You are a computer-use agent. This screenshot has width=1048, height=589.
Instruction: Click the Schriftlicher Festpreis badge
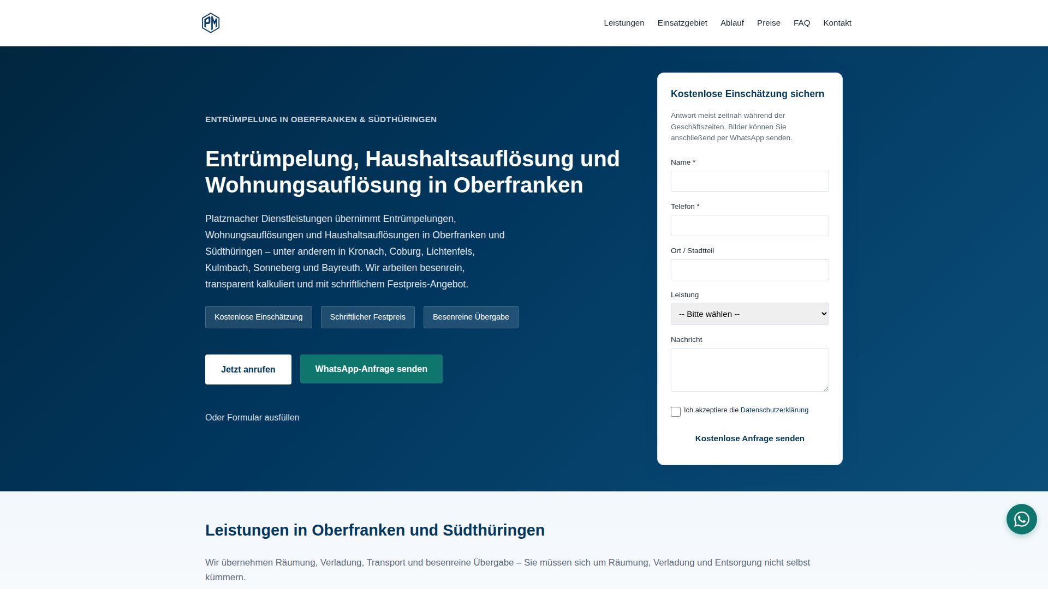tap(368, 317)
